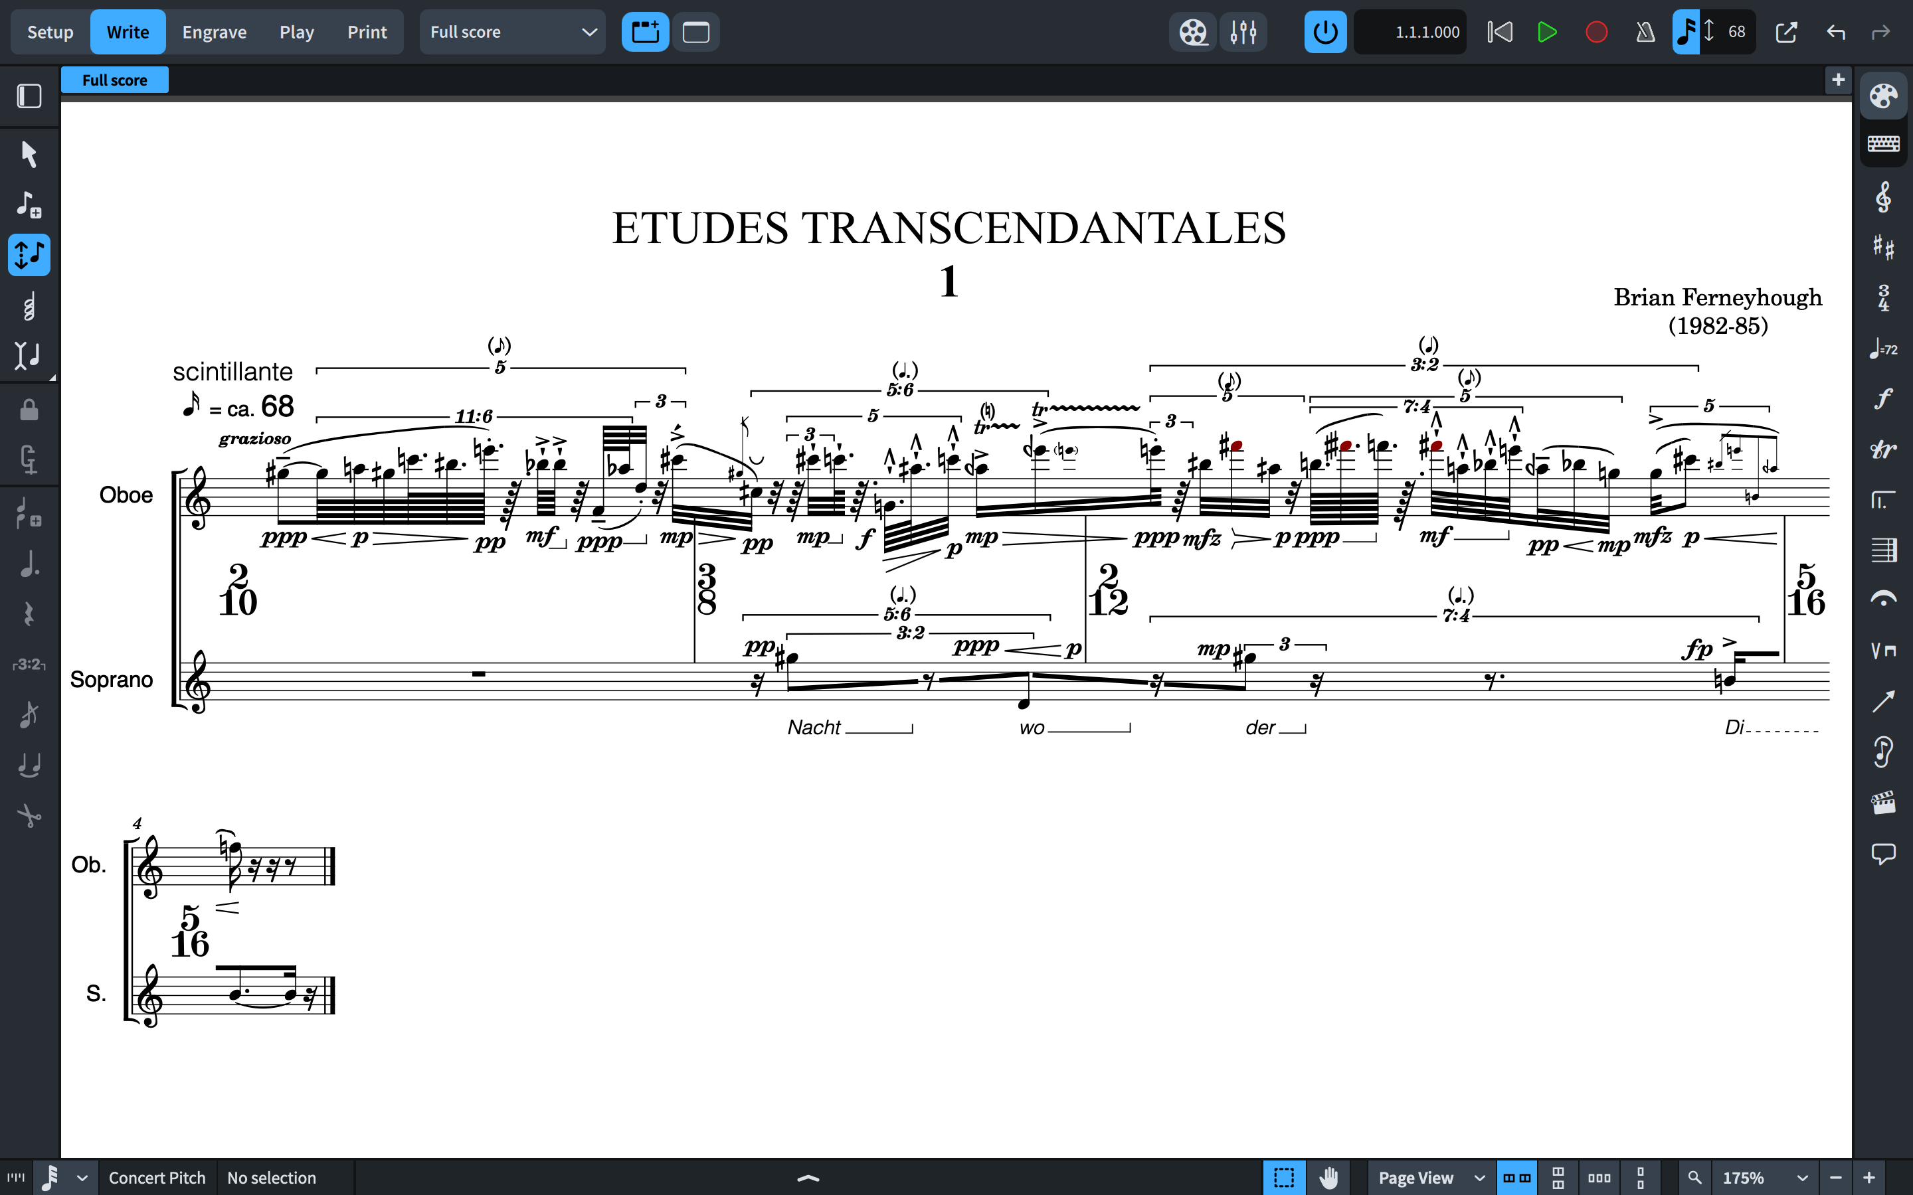Toggle lock to duration
1913x1195 pixels.
[x=29, y=410]
